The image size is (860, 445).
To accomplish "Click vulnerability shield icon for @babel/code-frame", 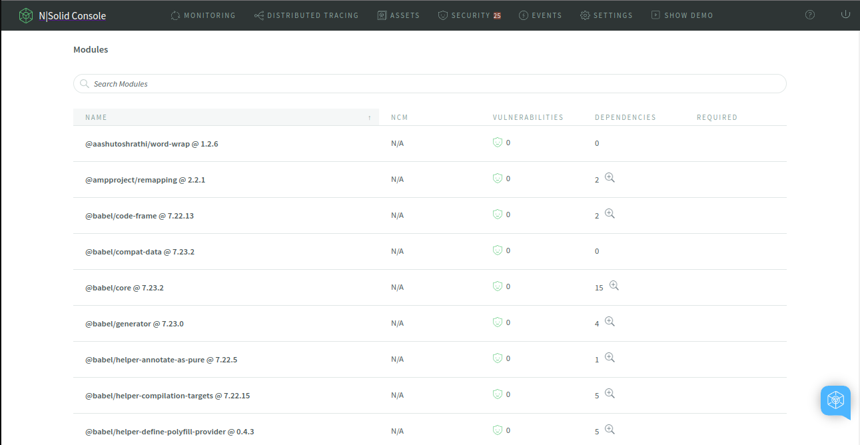I will [497, 214].
